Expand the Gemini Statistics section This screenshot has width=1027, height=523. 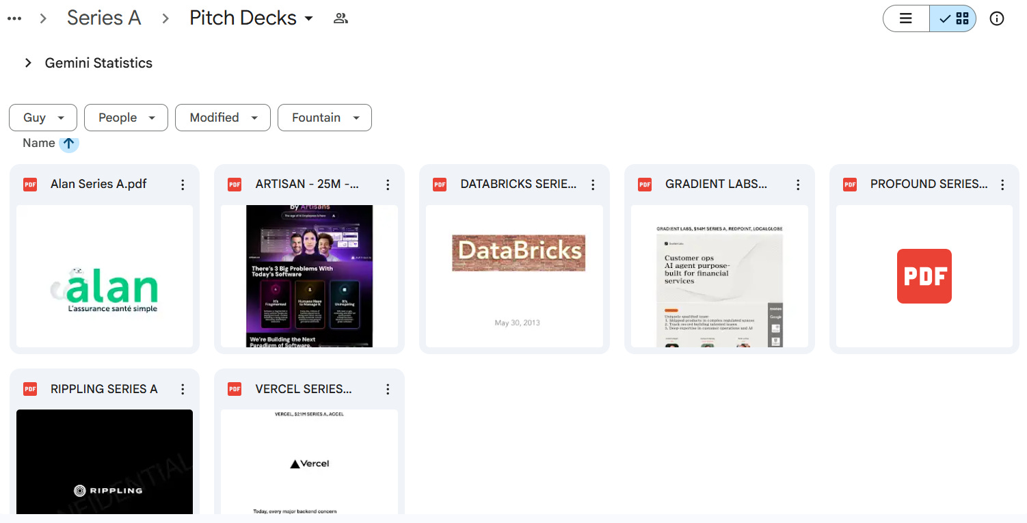tap(28, 63)
